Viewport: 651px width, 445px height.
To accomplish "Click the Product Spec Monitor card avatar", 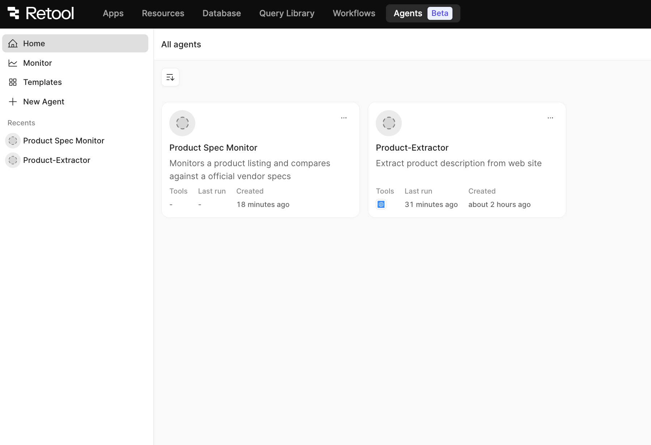I will (182, 123).
